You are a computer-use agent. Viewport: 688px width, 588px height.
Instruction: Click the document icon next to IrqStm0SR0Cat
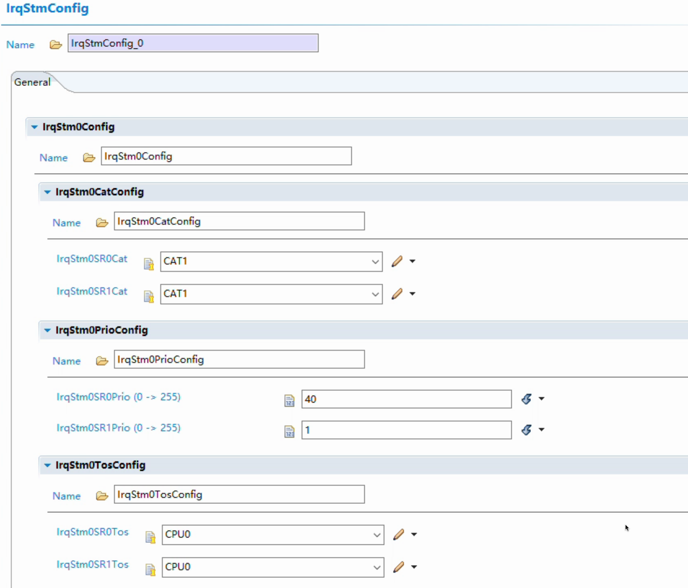pos(149,264)
